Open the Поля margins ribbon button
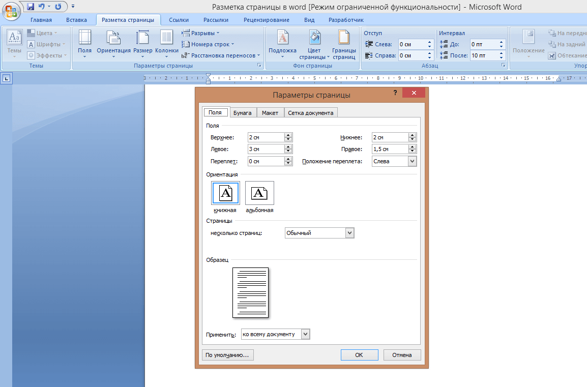This screenshot has height=387, width=587. pos(84,44)
